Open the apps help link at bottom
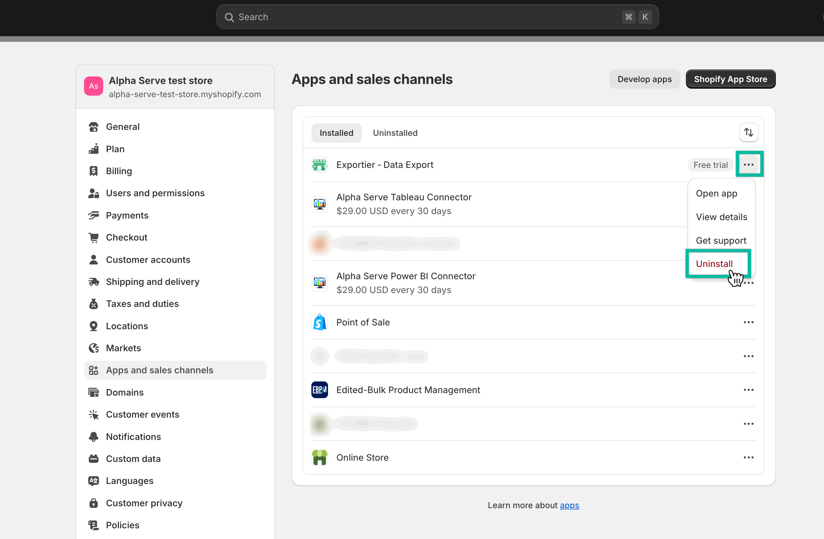 click(x=569, y=505)
